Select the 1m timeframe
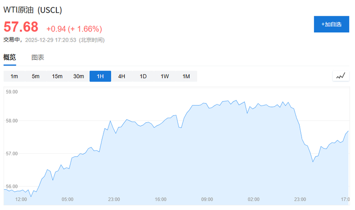 click(14, 77)
